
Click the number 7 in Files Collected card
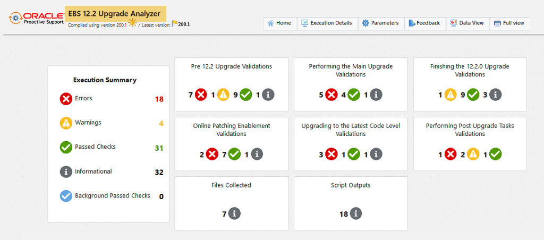[x=224, y=215]
